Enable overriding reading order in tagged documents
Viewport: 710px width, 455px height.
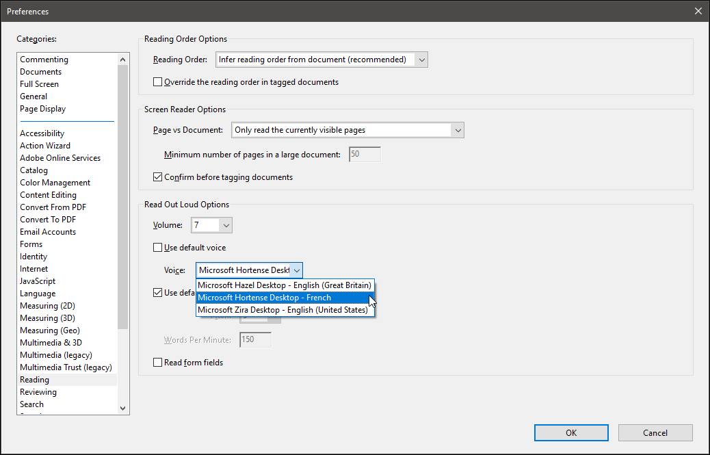pyautogui.click(x=157, y=81)
